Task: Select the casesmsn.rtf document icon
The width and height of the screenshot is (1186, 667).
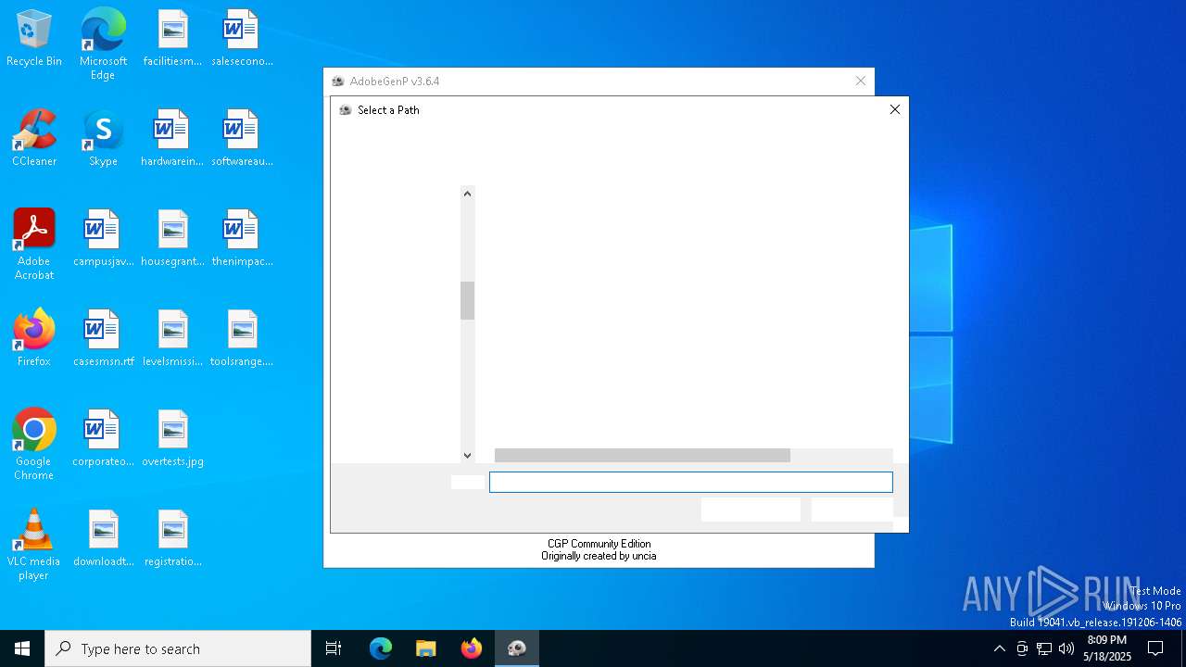Action: pyautogui.click(x=103, y=339)
